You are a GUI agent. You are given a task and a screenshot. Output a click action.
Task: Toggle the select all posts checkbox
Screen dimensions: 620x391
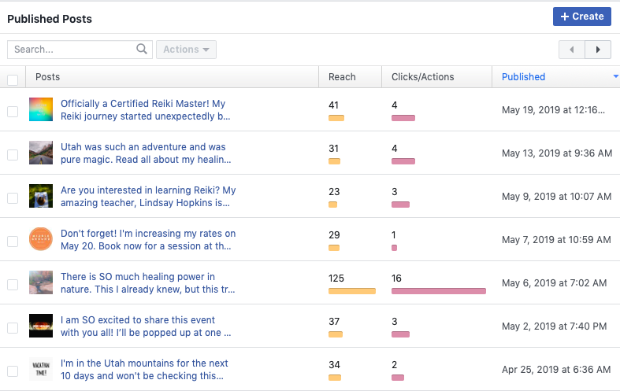tap(13, 79)
